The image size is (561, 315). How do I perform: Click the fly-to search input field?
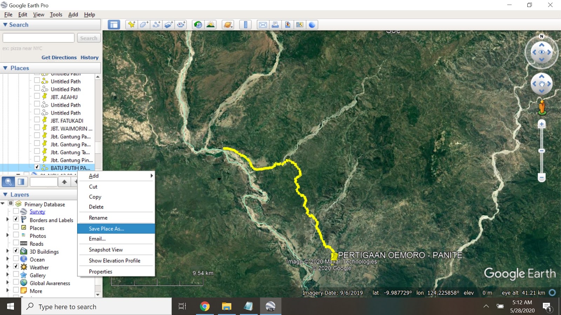coord(39,38)
